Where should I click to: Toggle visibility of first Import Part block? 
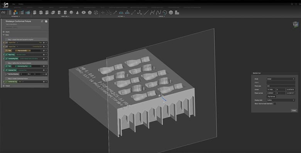[x=44, y=42]
